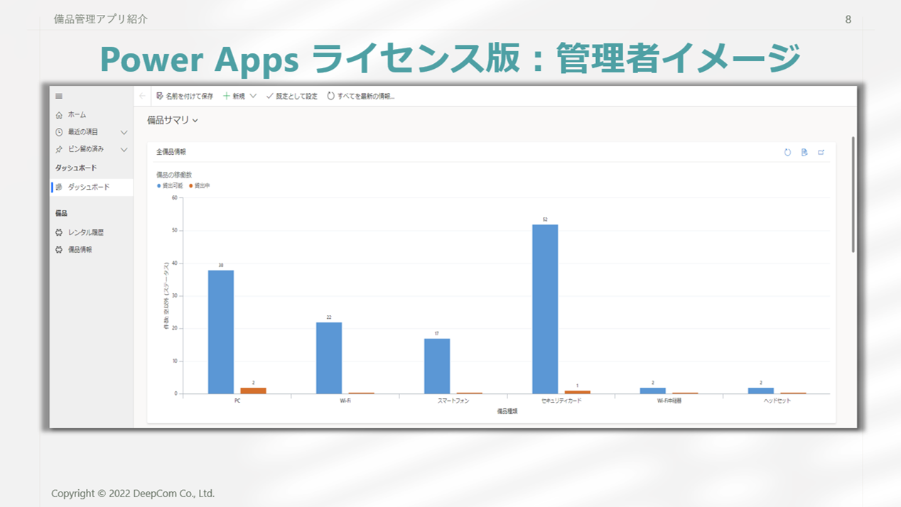Click the hamburger menu icon in sidebar
The height and width of the screenshot is (507, 901).
(x=59, y=97)
